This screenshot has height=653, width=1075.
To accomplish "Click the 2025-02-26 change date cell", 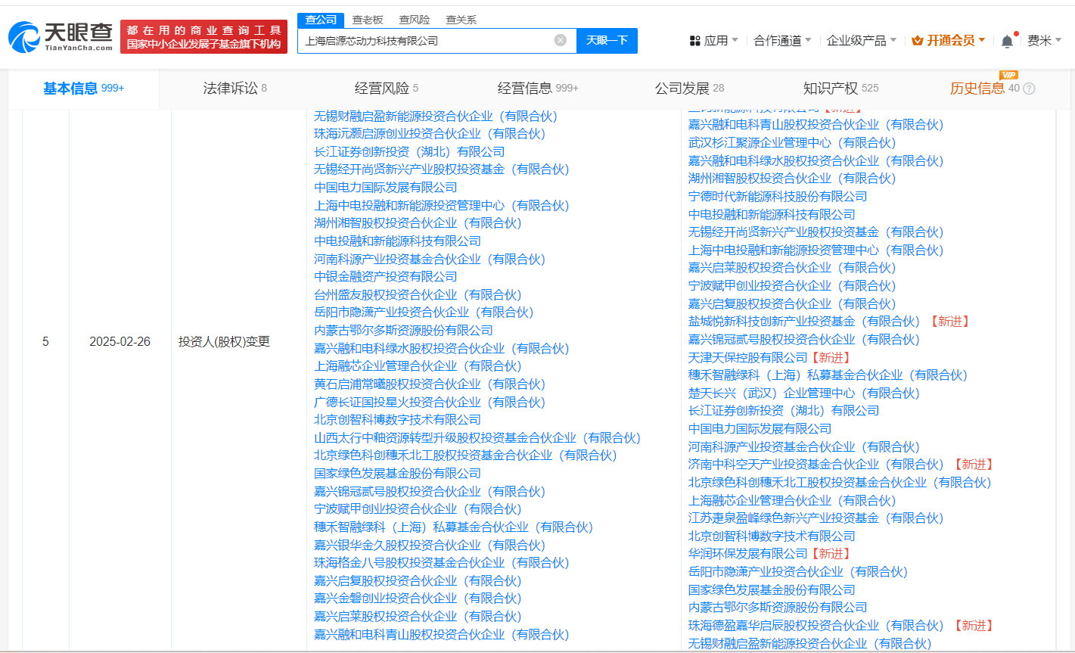I will point(120,342).
